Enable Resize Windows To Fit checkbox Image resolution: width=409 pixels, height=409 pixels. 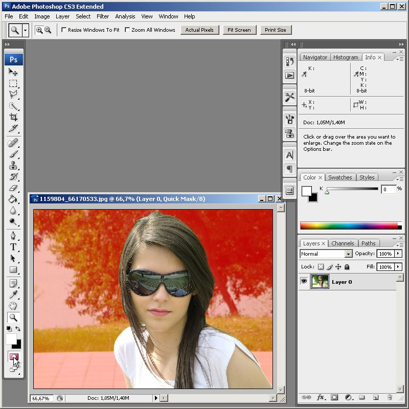pyautogui.click(x=64, y=30)
